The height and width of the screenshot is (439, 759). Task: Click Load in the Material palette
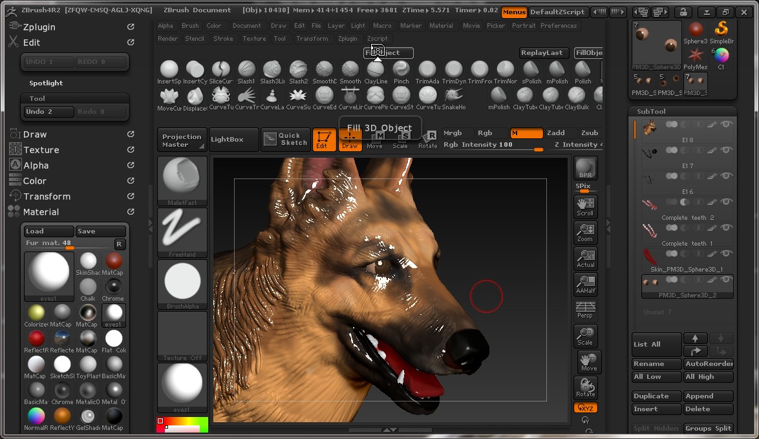(49, 231)
